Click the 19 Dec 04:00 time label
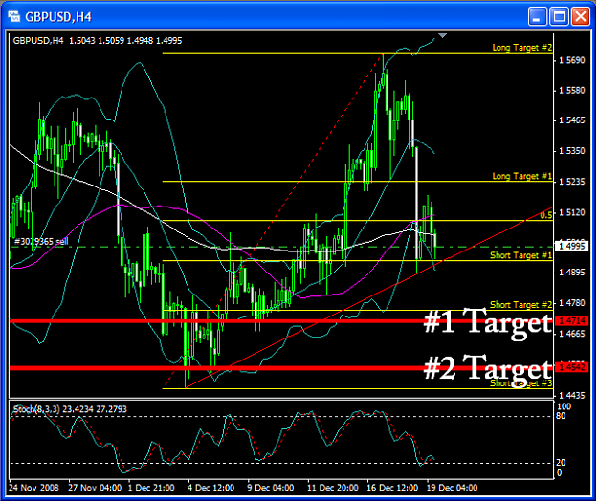This screenshot has width=598, height=502. [x=452, y=488]
